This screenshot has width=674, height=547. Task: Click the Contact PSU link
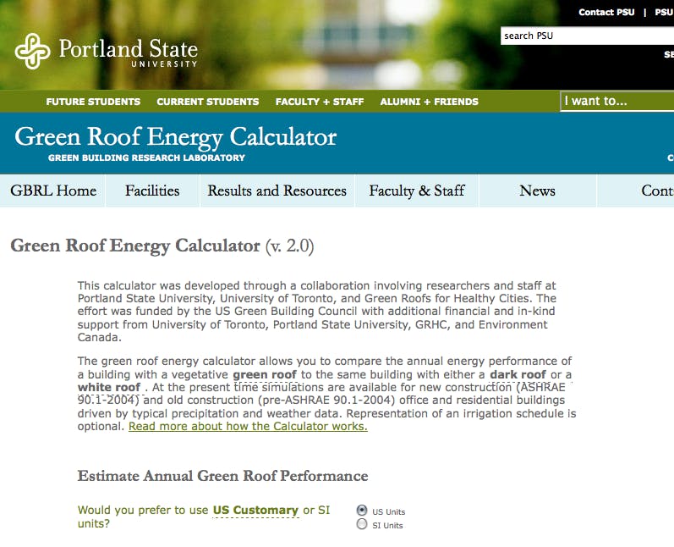[606, 13]
